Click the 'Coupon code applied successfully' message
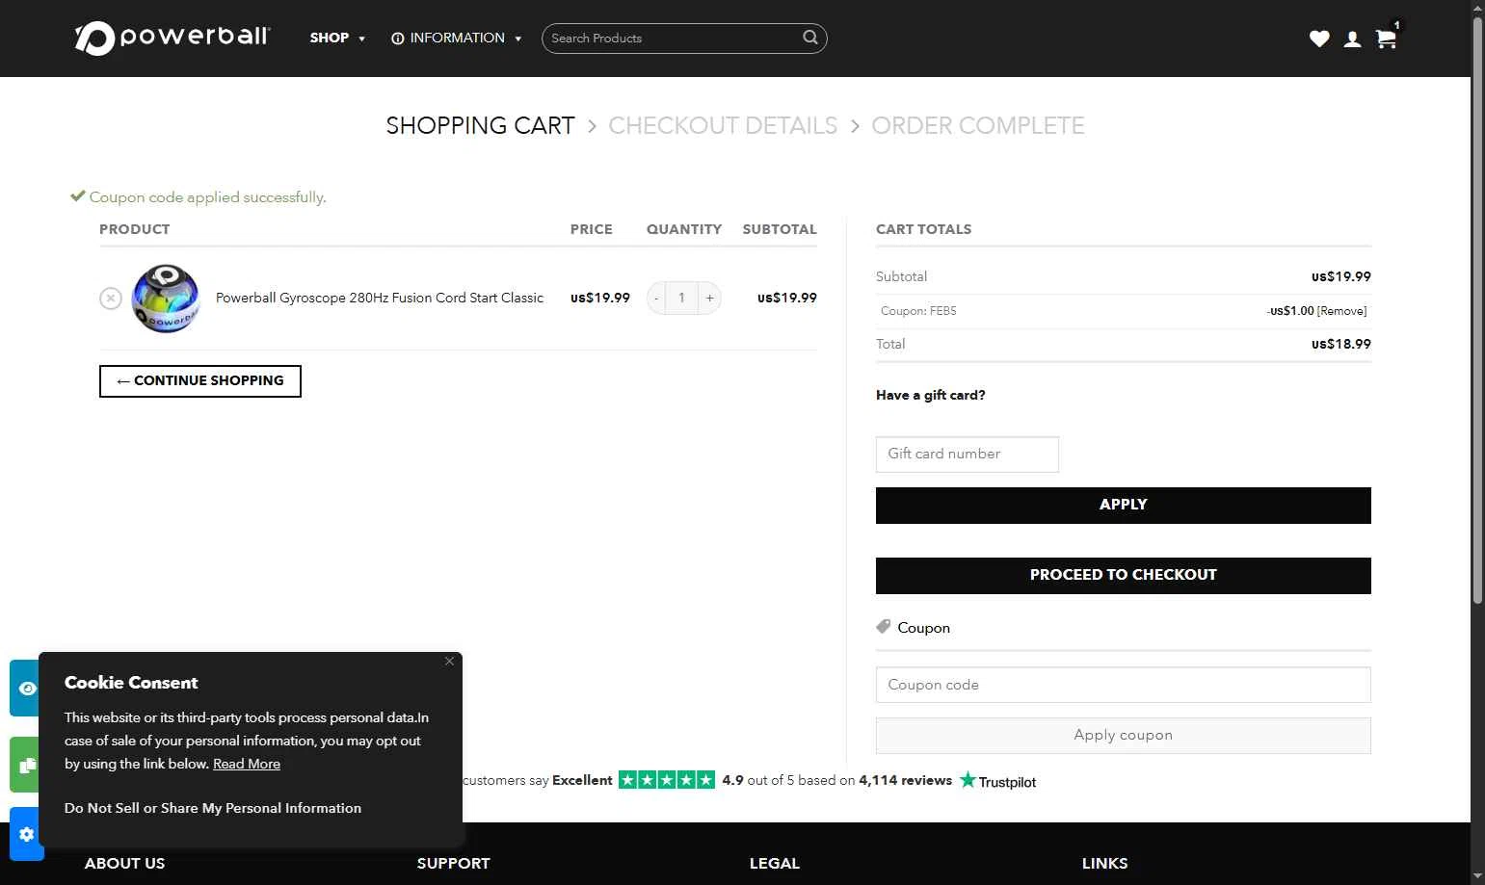 coord(208,197)
